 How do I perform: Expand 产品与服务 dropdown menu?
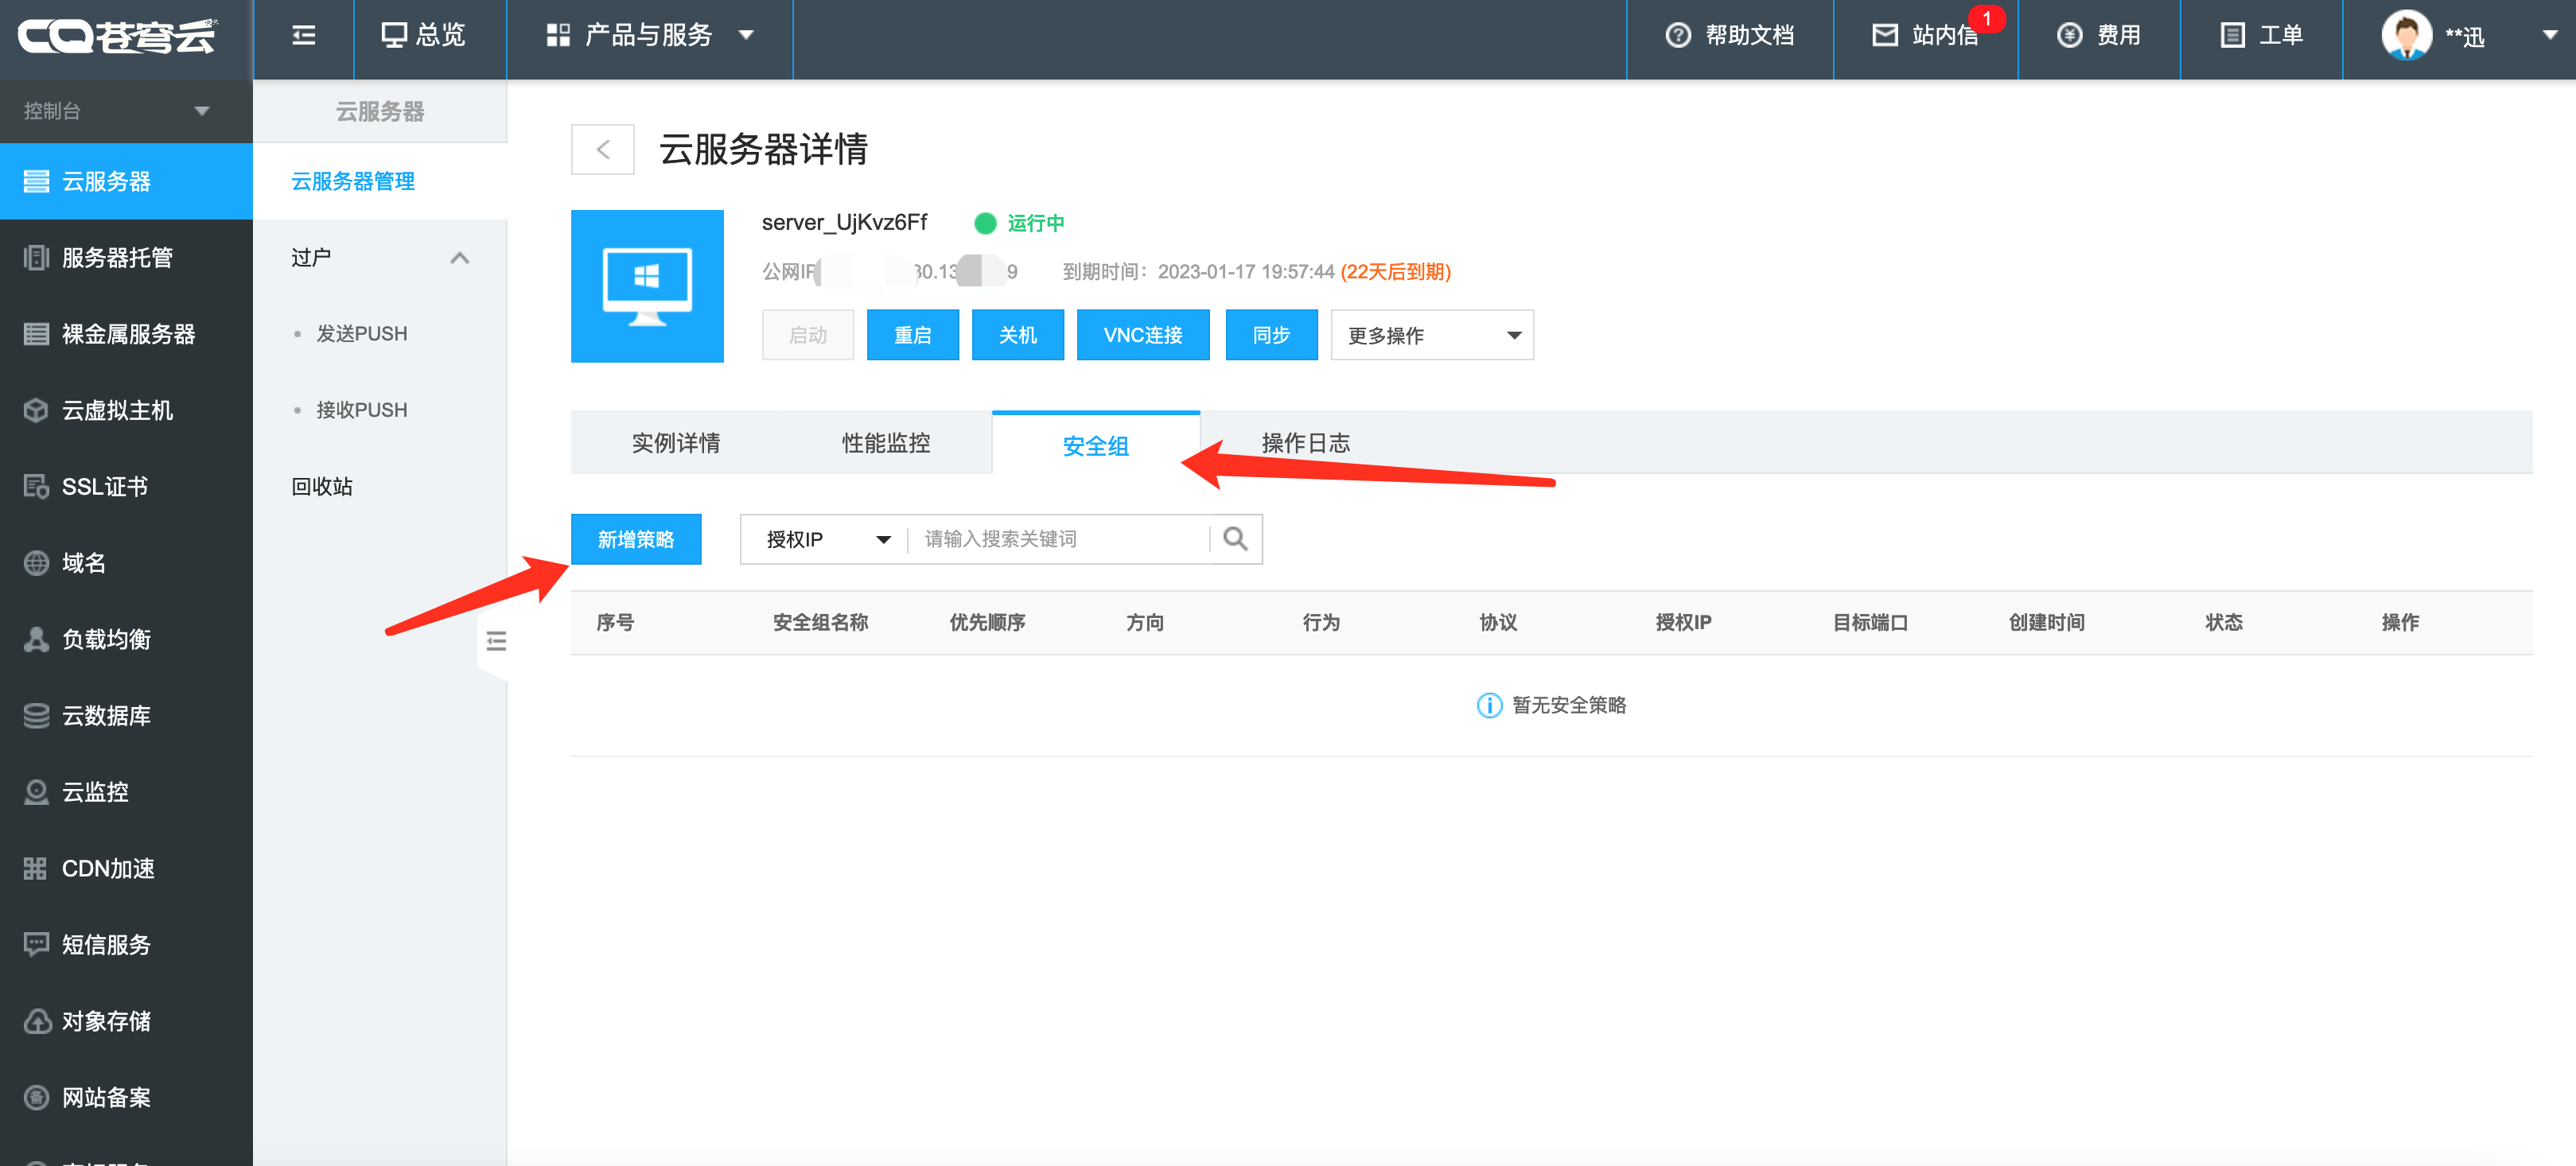point(650,36)
